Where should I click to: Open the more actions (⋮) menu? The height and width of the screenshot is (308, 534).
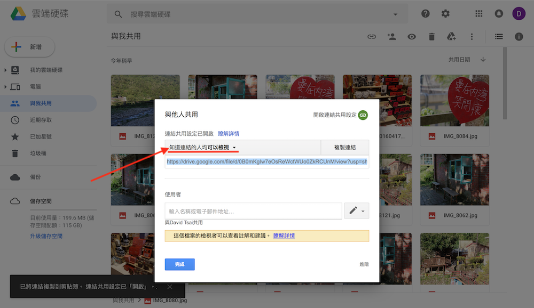click(472, 36)
